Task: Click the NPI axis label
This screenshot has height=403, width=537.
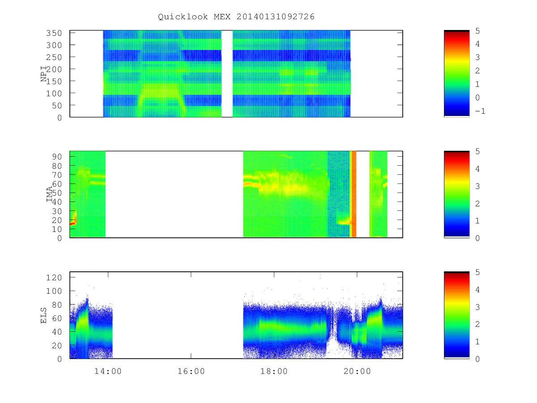Action: tap(44, 74)
